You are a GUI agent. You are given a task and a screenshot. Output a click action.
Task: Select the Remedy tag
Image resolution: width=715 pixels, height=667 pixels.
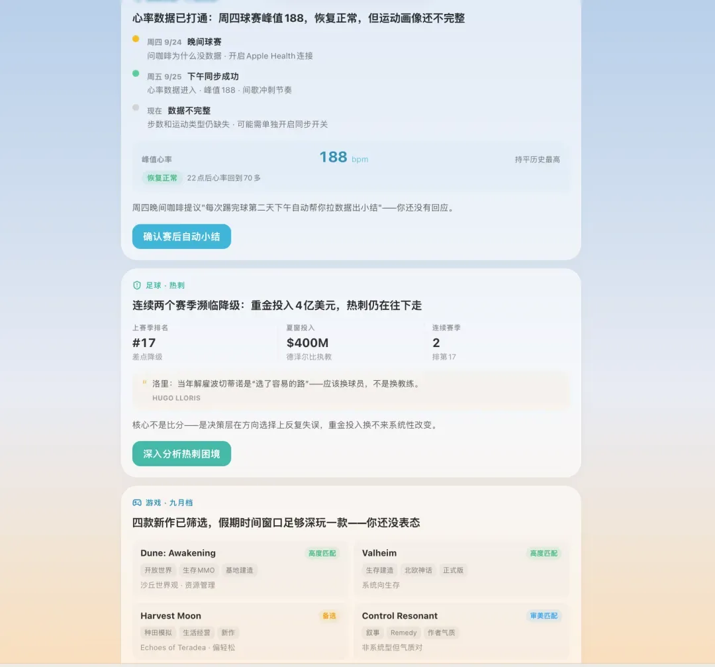[404, 633]
